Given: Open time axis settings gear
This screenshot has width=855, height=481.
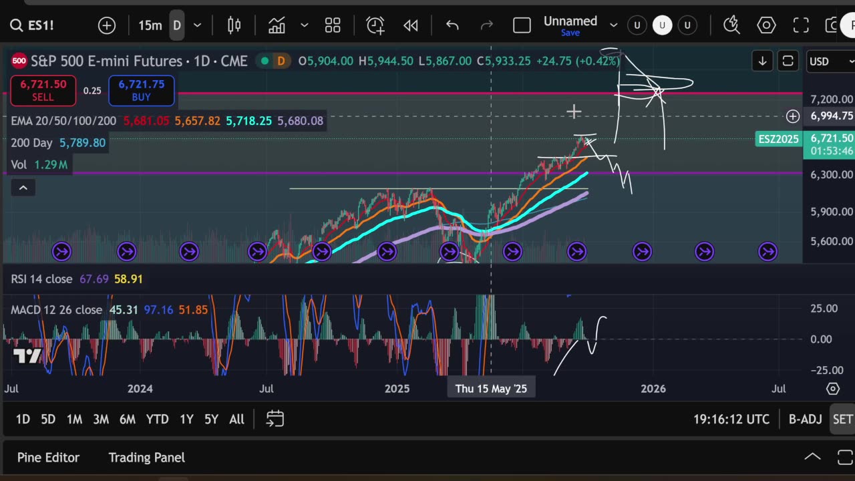Looking at the screenshot, I should 833,388.
